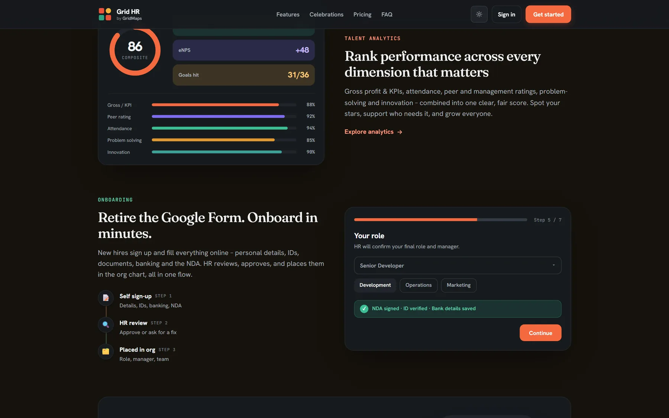The height and width of the screenshot is (418, 669).
Task: Click the eNPS +48 stat card
Action: (243, 50)
